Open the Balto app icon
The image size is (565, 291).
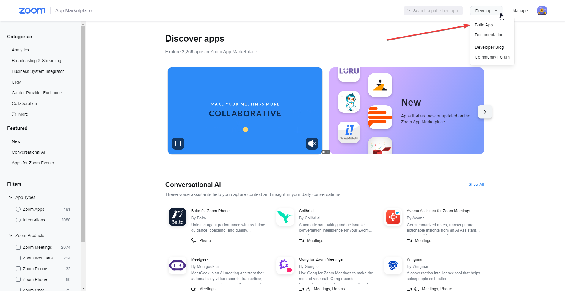coord(178,217)
